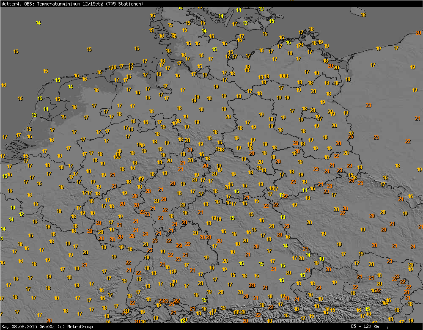Click the lone '12' temperature reading
Viewport: 423px width, 330px height.
pyautogui.click(x=22, y=214)
